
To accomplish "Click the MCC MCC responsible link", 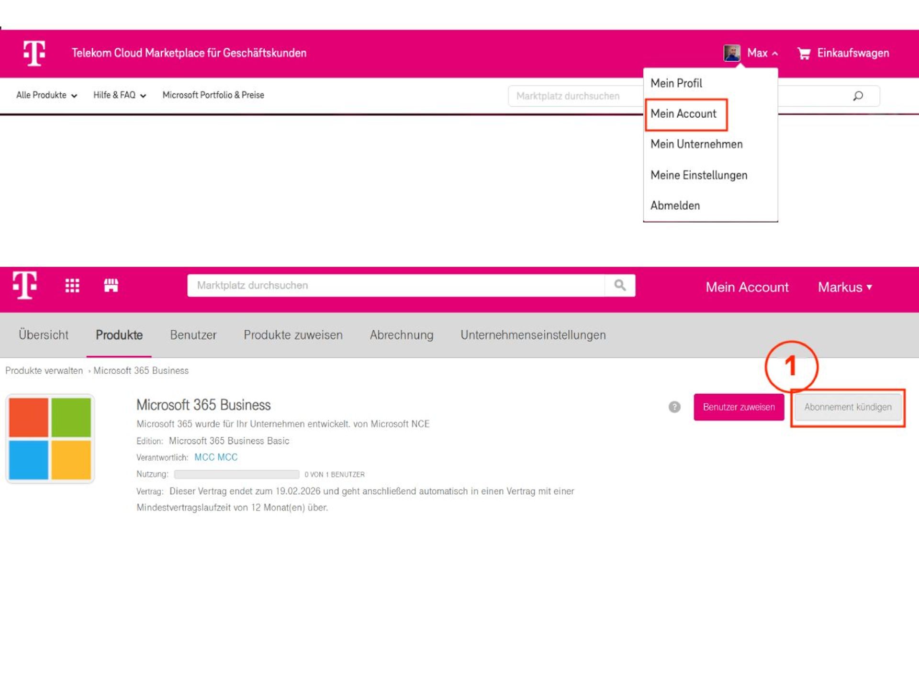I will pyautogui.click(x=216, y=457).
